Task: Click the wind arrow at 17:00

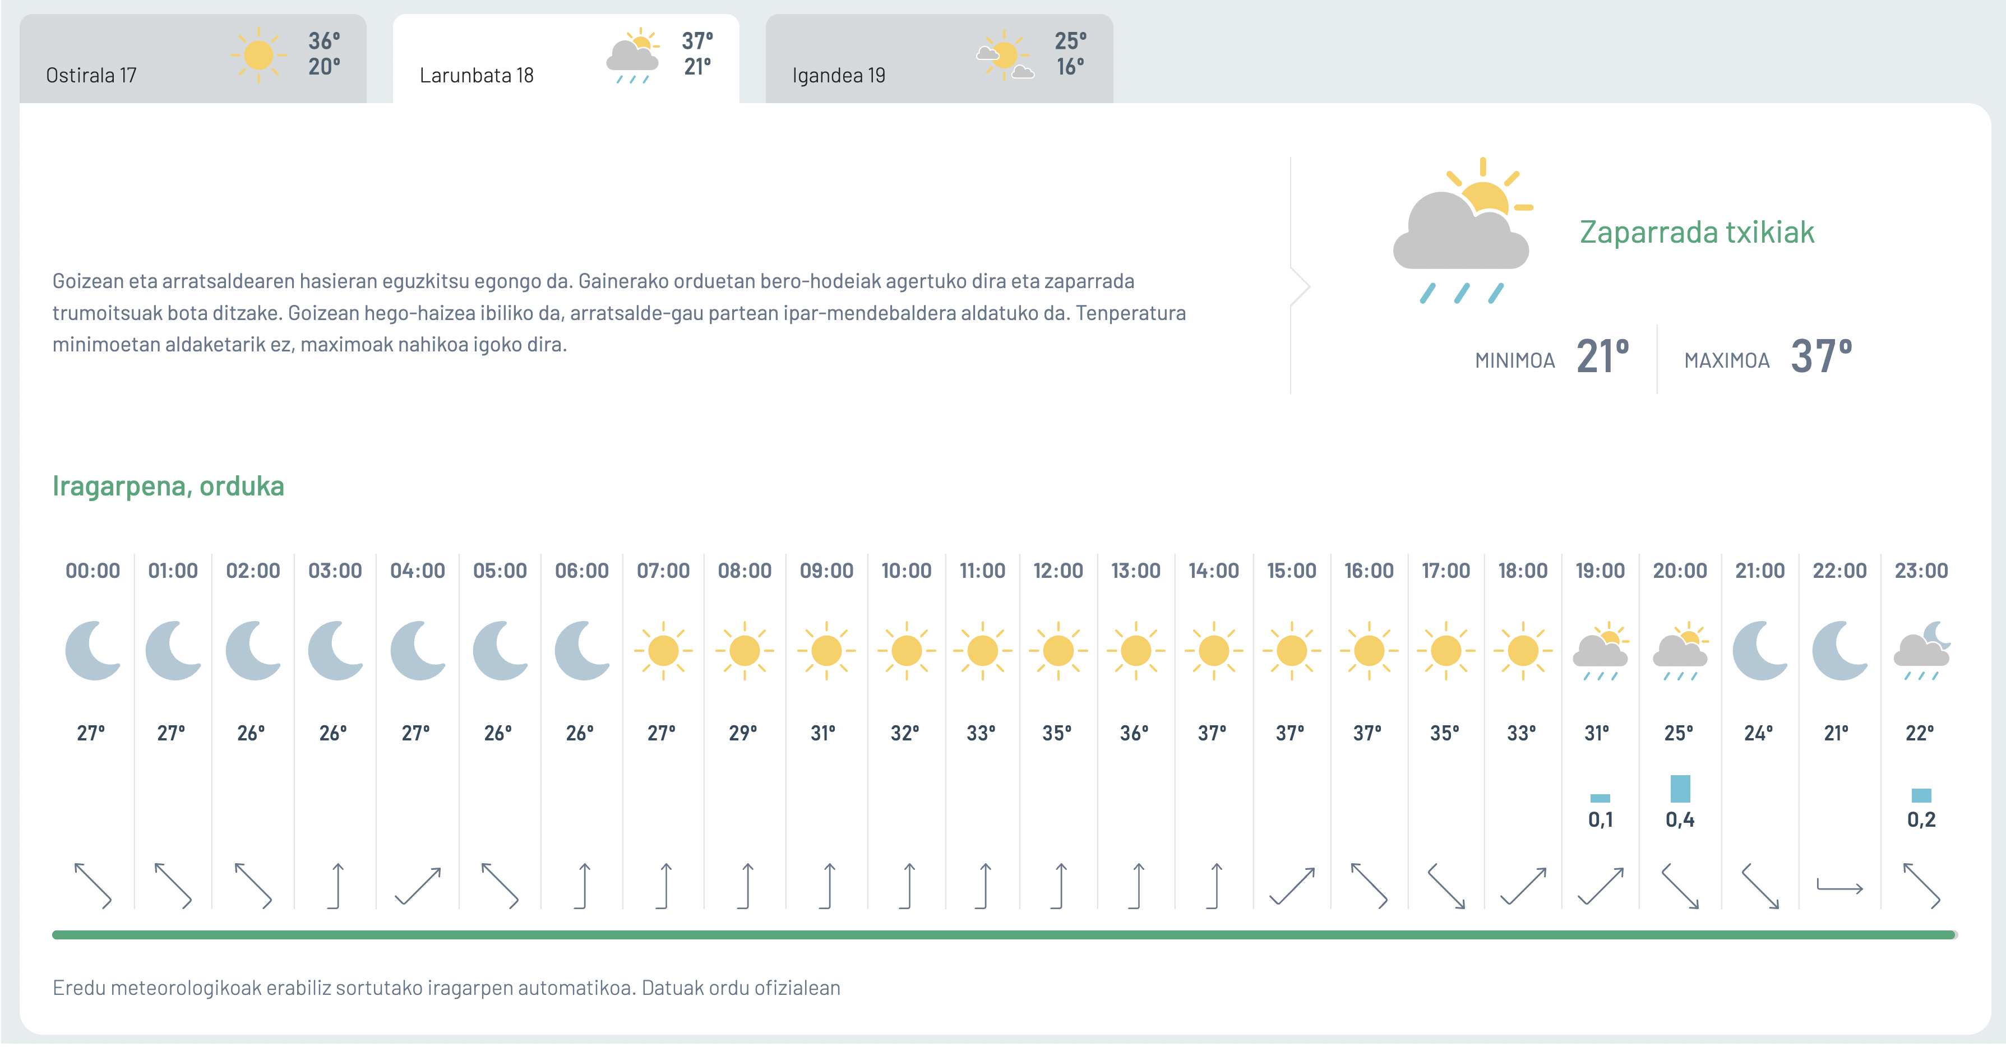Action: coord(1446,886)
